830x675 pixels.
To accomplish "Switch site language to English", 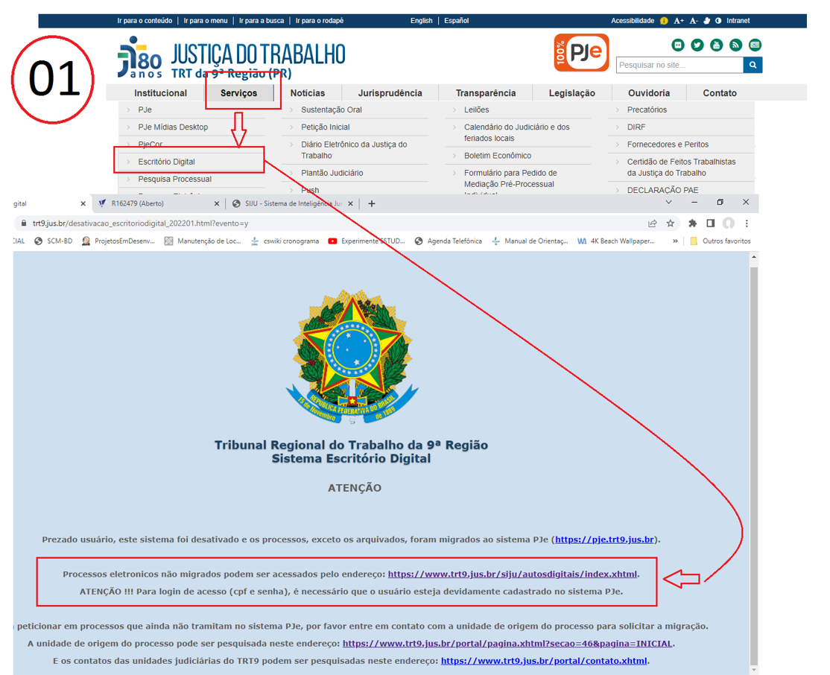I will tap(422, 21).
